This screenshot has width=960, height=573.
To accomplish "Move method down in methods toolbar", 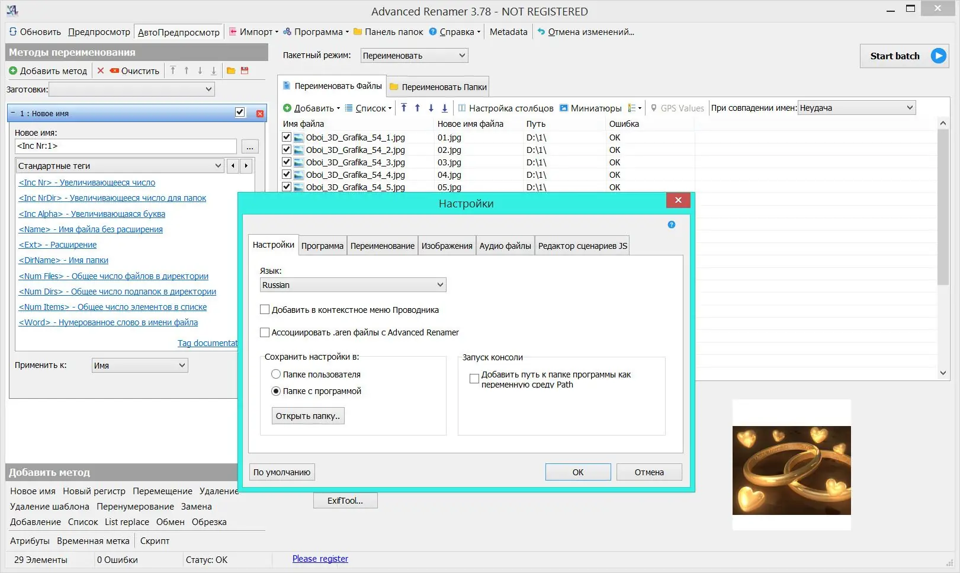I will tap(200, 71).
